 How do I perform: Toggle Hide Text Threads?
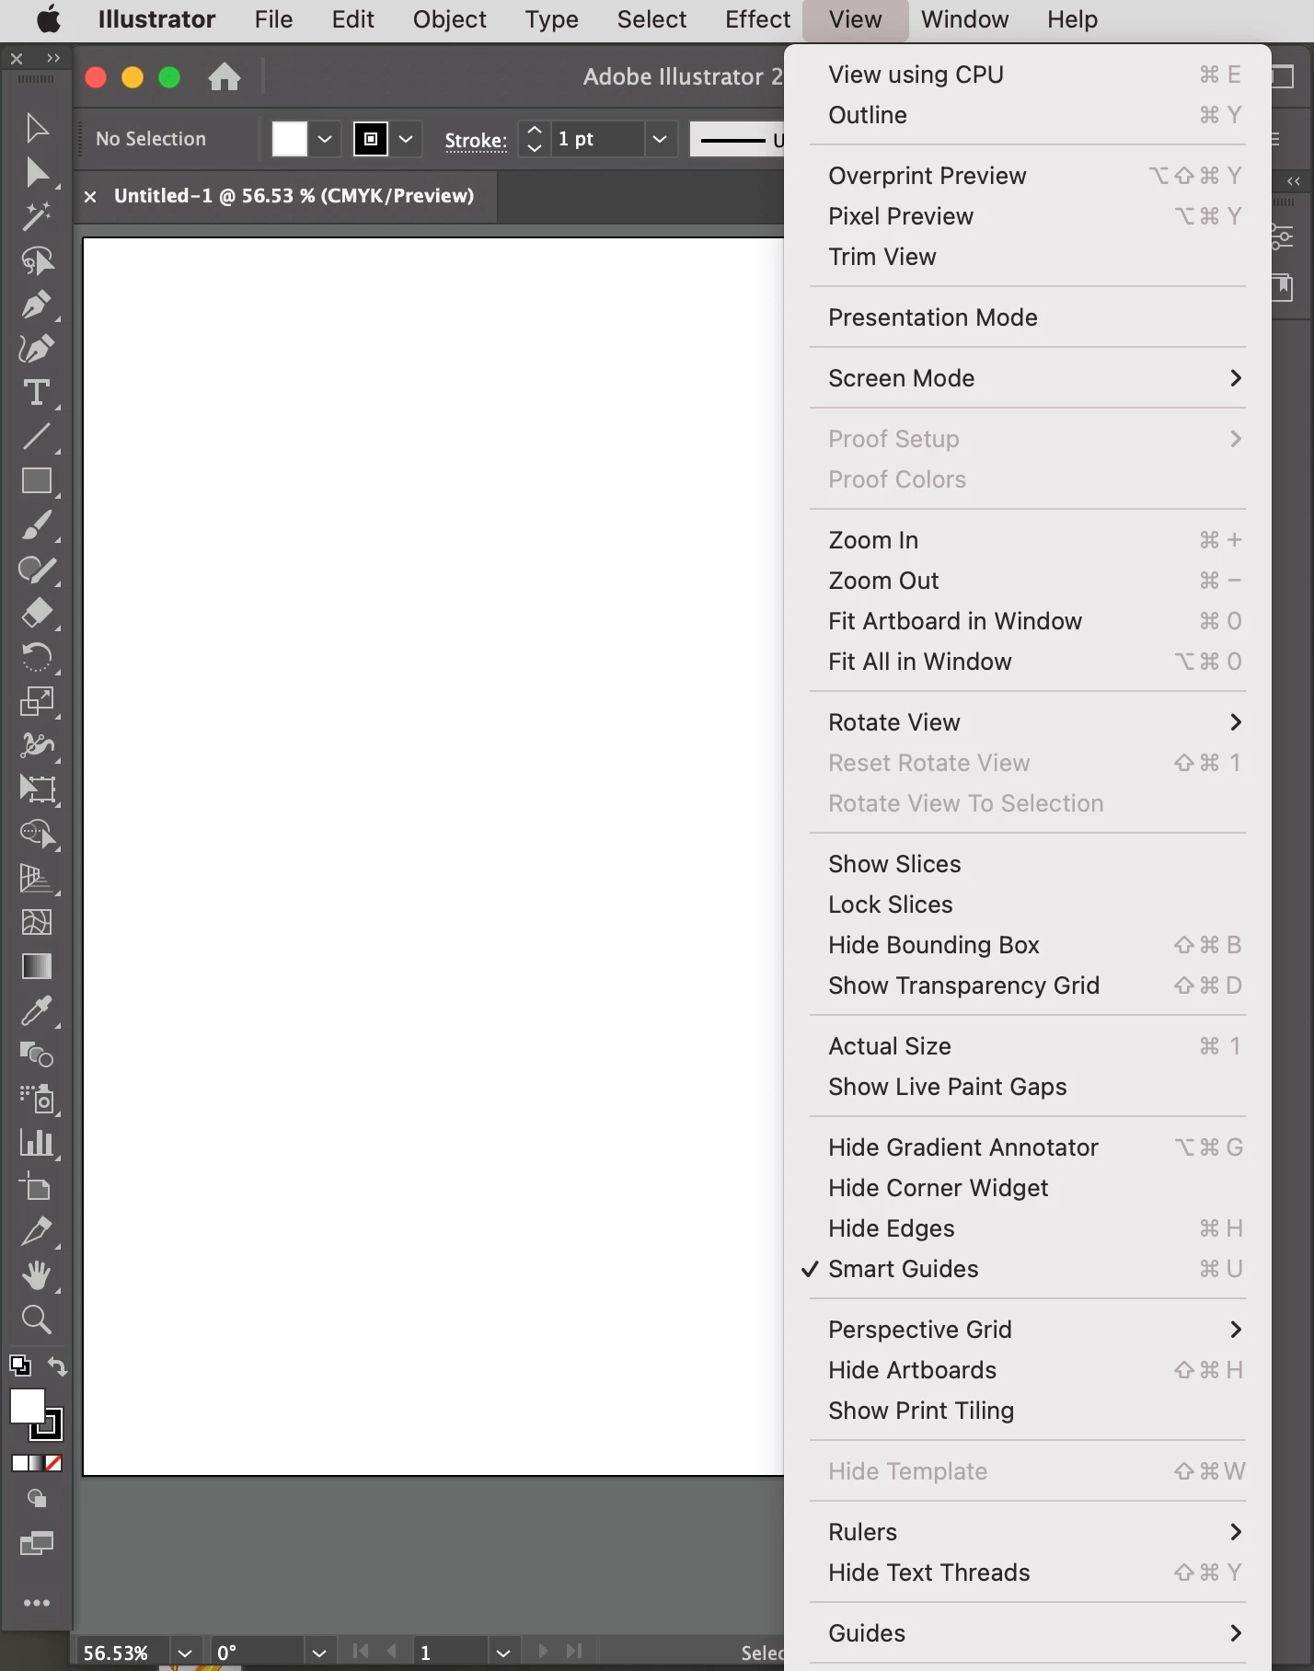tap(1027, 1573)
